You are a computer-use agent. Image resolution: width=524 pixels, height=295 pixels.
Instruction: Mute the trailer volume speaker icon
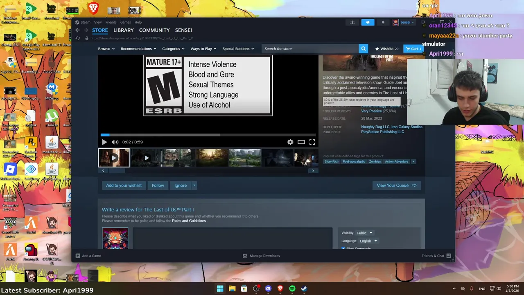click(x=115, y=142)
